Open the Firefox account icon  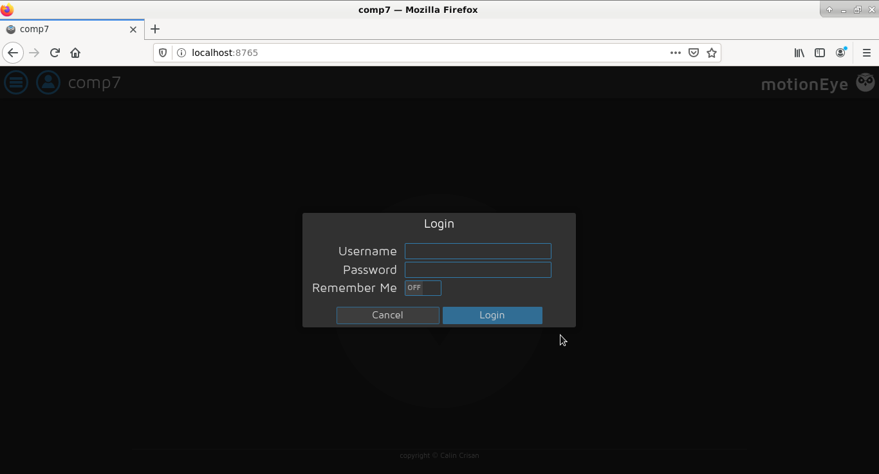840,53
